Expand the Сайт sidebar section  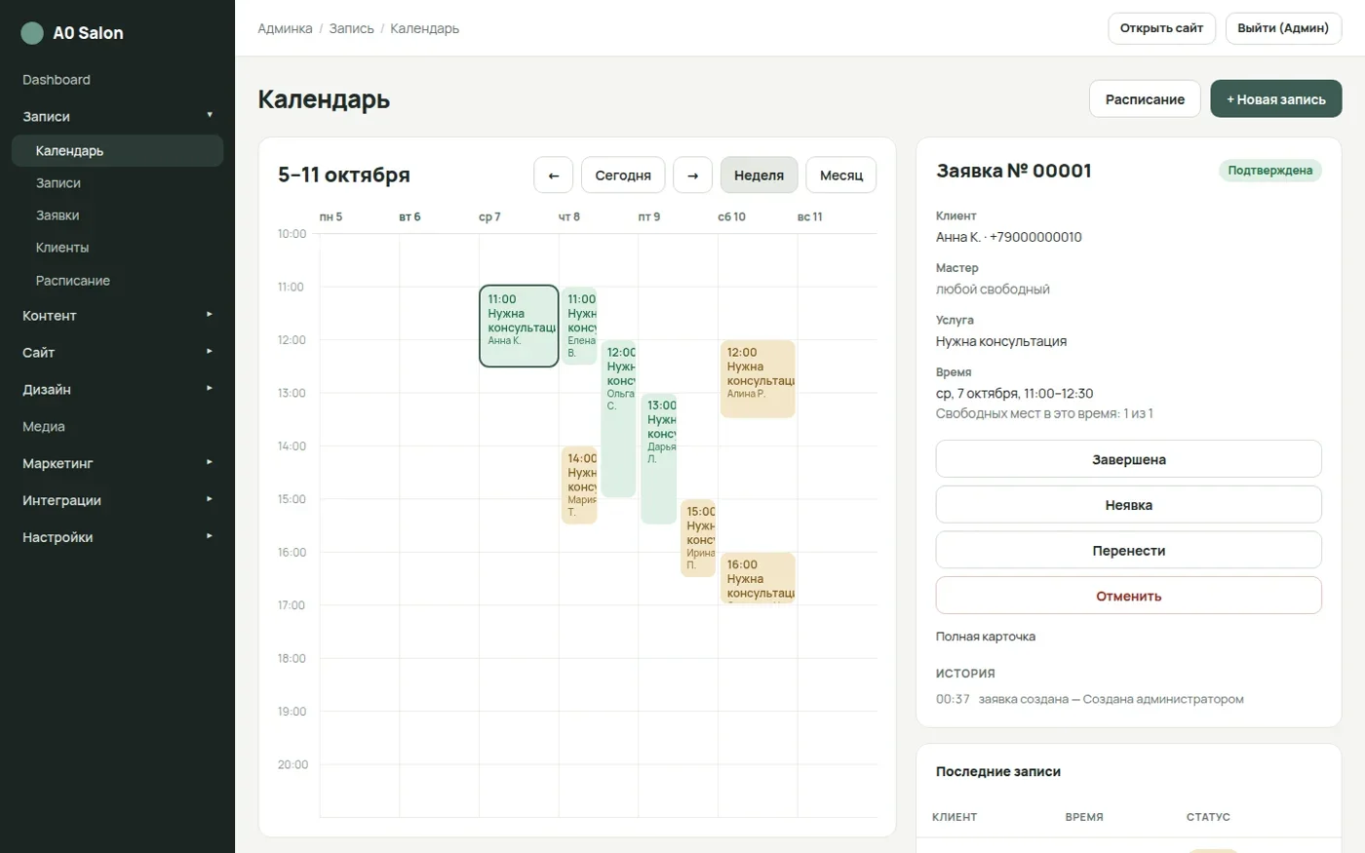pos(117,352)
